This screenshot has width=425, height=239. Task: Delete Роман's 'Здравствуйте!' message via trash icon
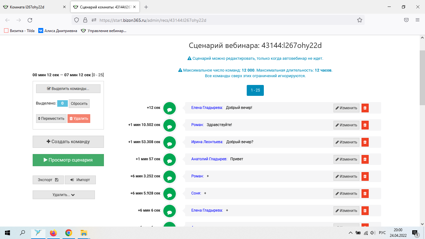pyautogui.click(x=365, y=125)
